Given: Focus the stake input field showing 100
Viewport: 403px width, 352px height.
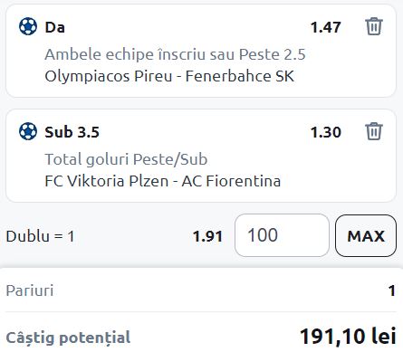Looking at the screenshot, I should coord(282,235).
